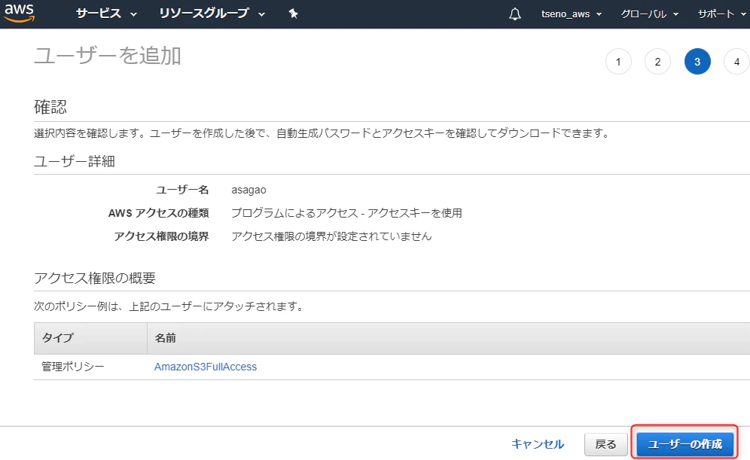Screen dimensions: 750x460
Task: Expand the リソースグループ menu
Action: [x=212, y=14]
